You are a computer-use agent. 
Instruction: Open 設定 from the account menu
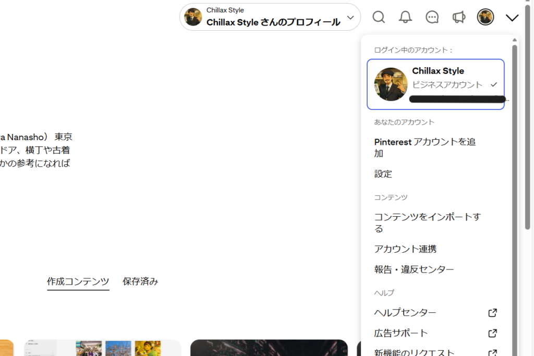click(x=383, y=174)
